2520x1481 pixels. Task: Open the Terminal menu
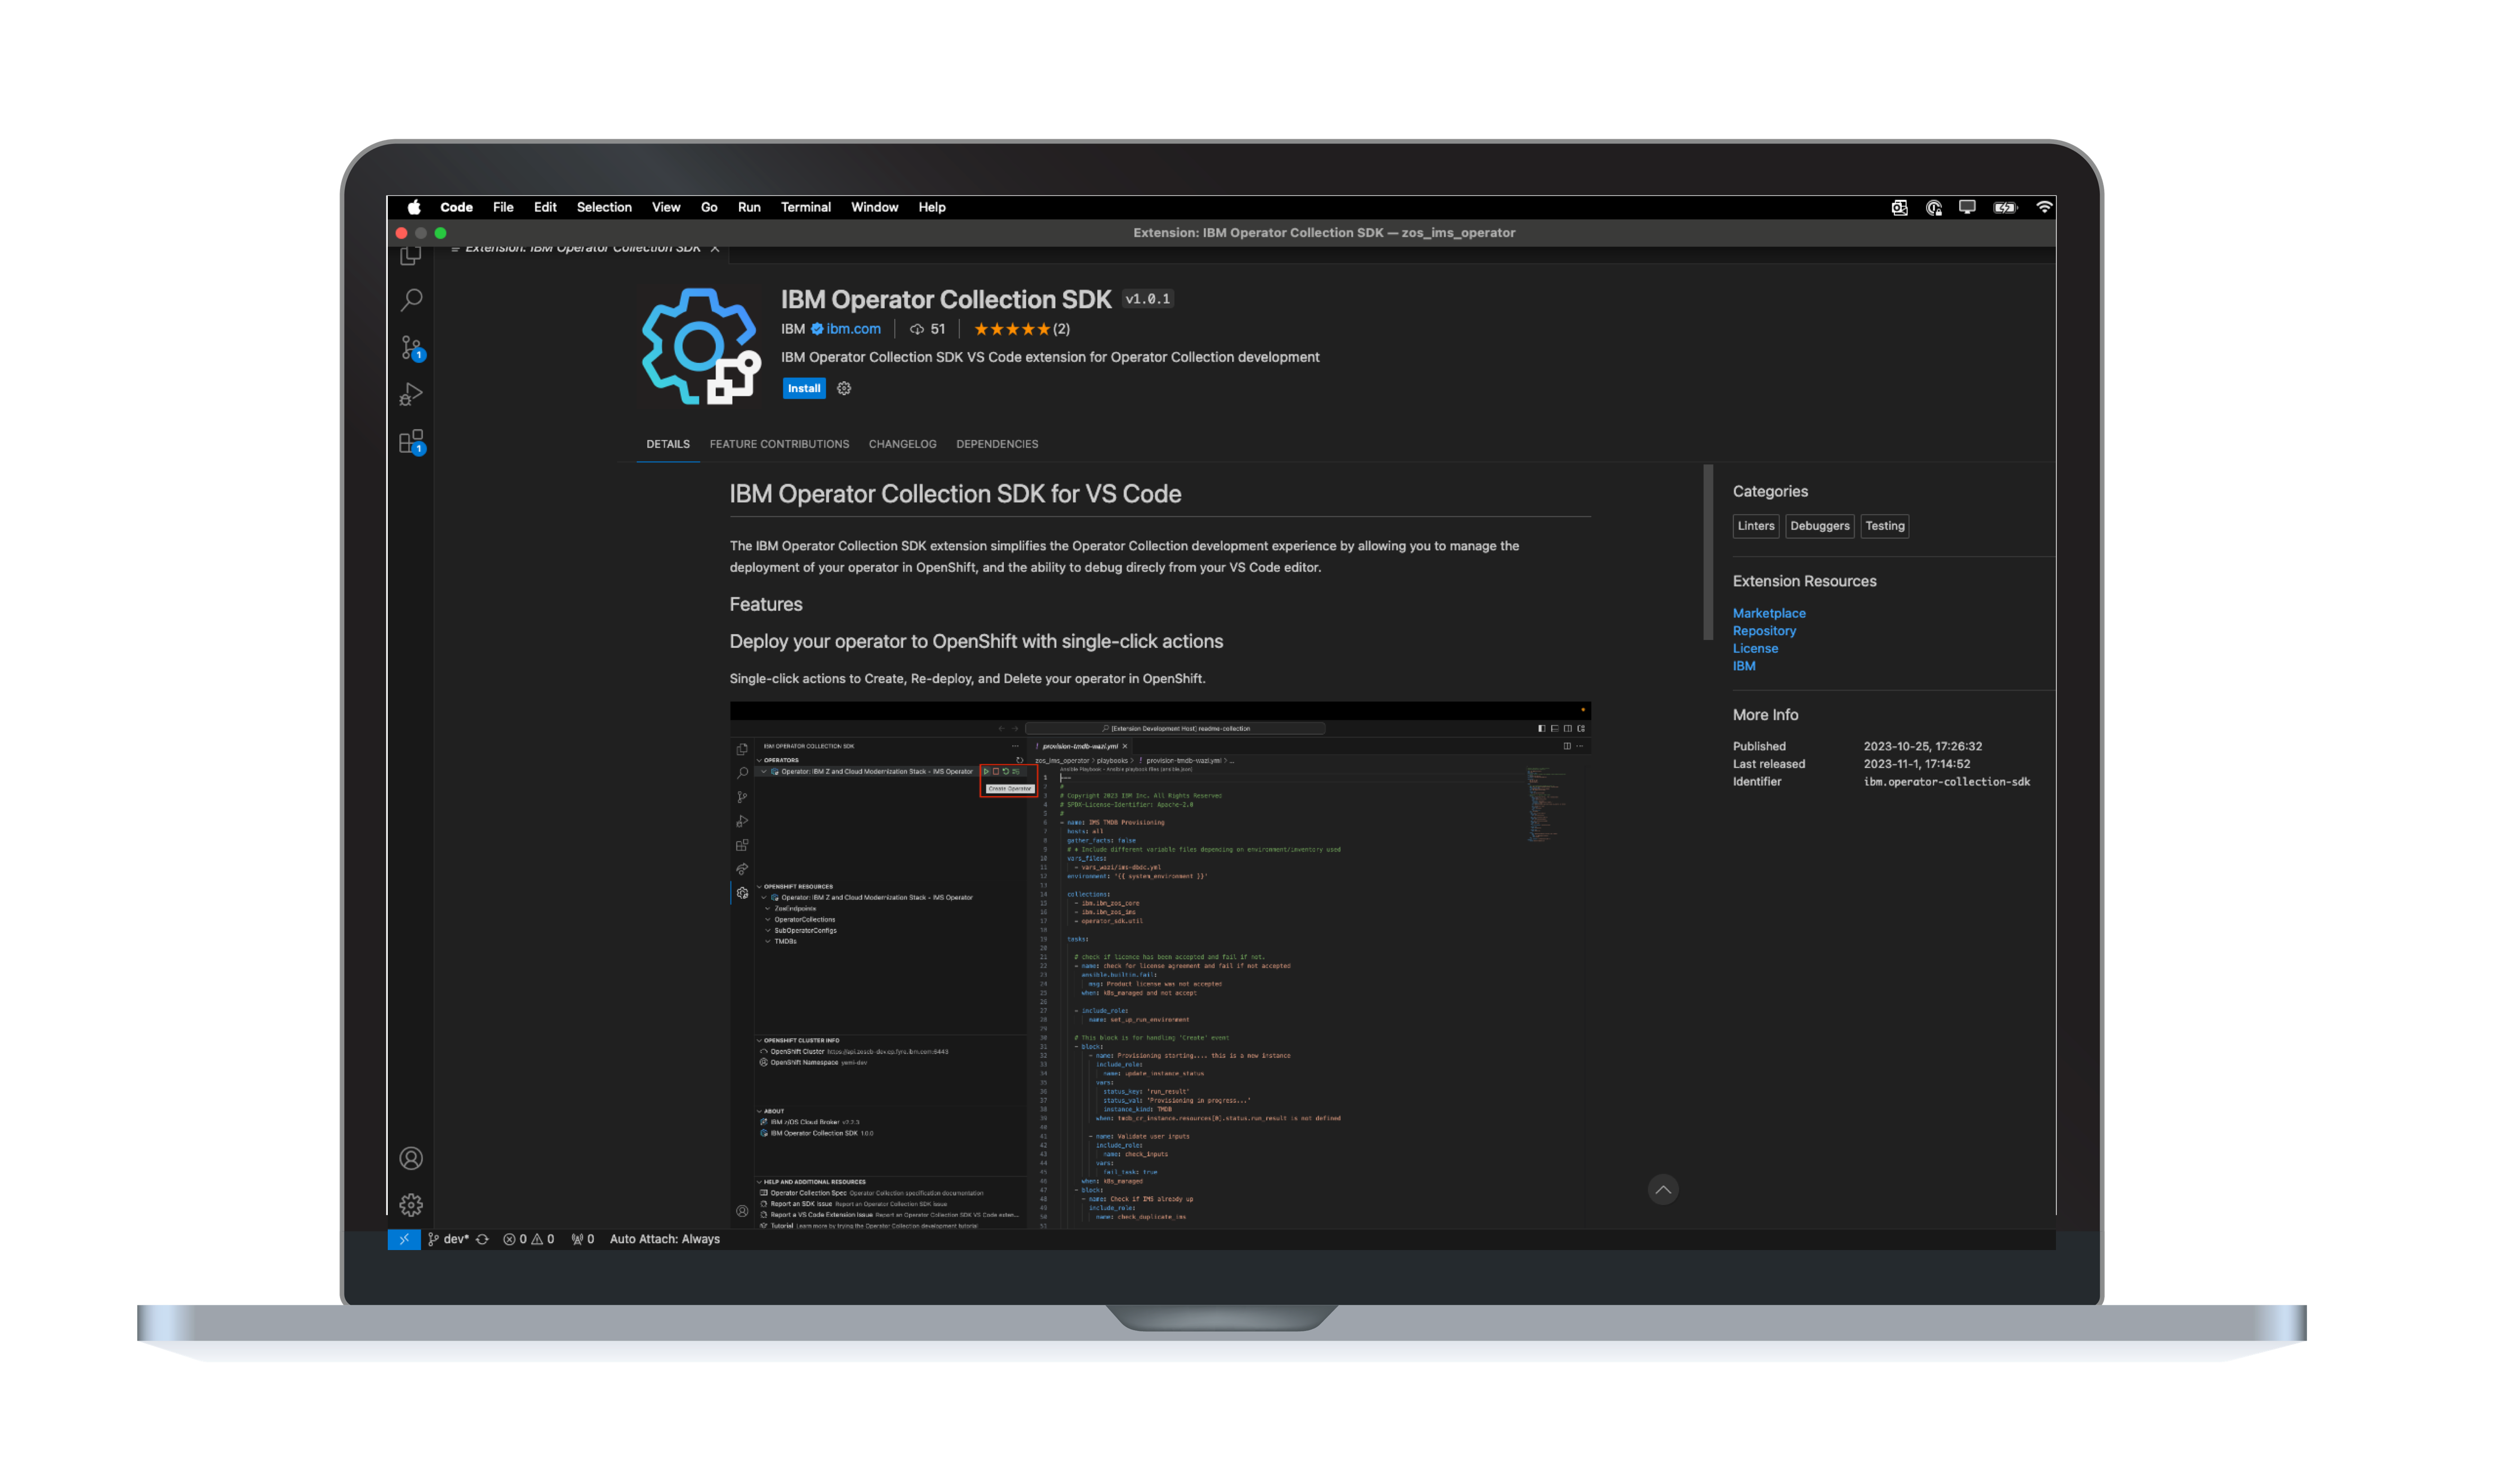pos(806,207)
